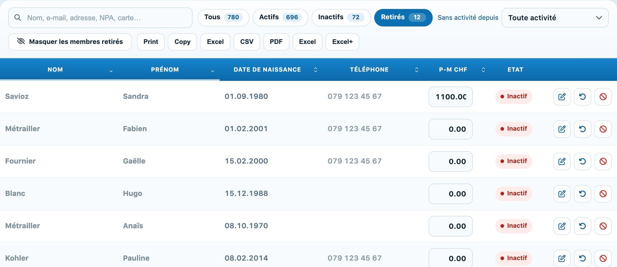The height and width of the screenshot is (267, 617).
Task: Click the search magnifier icon
Action: tap(18, 18)
